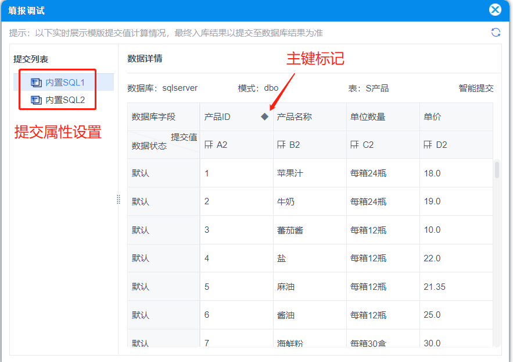This screenshot has width=513, height=362.
Task: Click the product ID cell 3
Action: pyautogui.click(x=236, y=230)
